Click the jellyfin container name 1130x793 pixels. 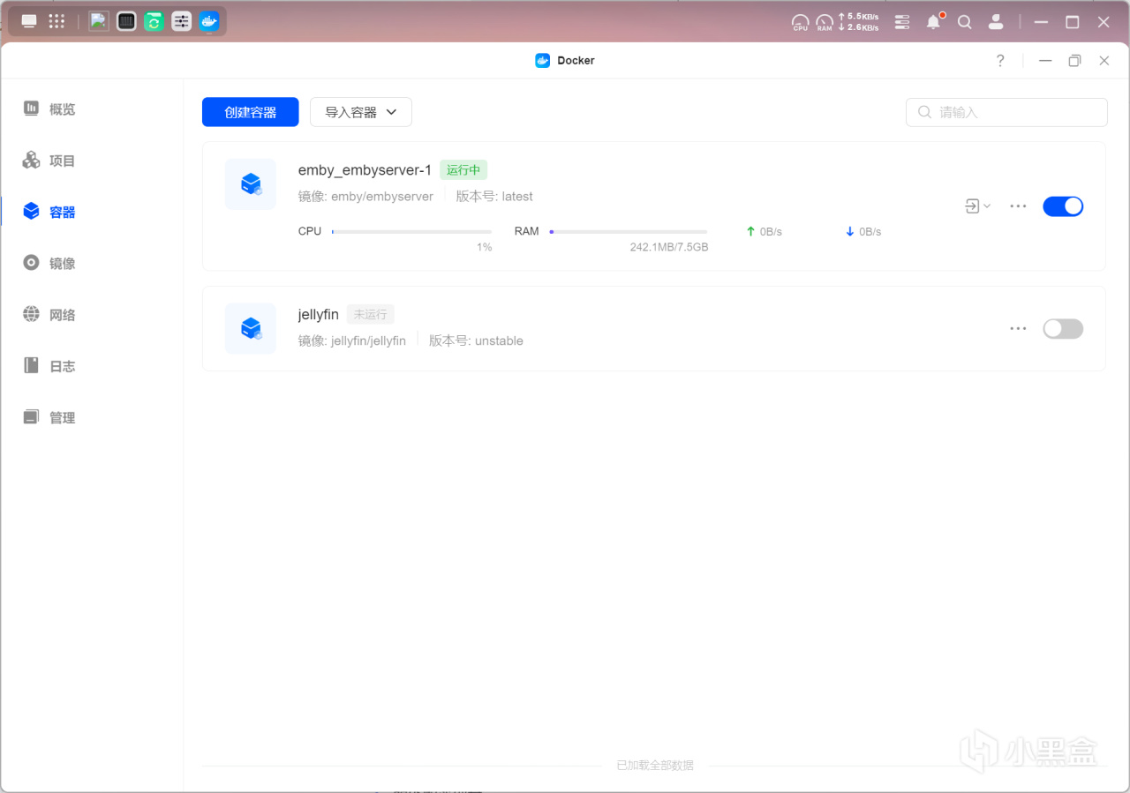coord(319,314)
